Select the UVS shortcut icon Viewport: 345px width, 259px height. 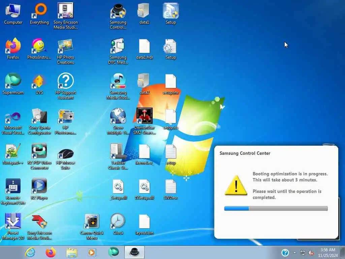(x=39, y=84)
